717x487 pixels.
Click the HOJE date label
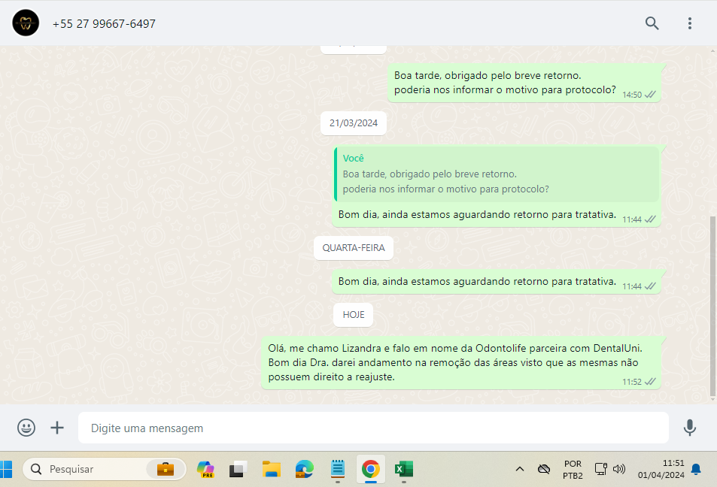pos(354,315)
